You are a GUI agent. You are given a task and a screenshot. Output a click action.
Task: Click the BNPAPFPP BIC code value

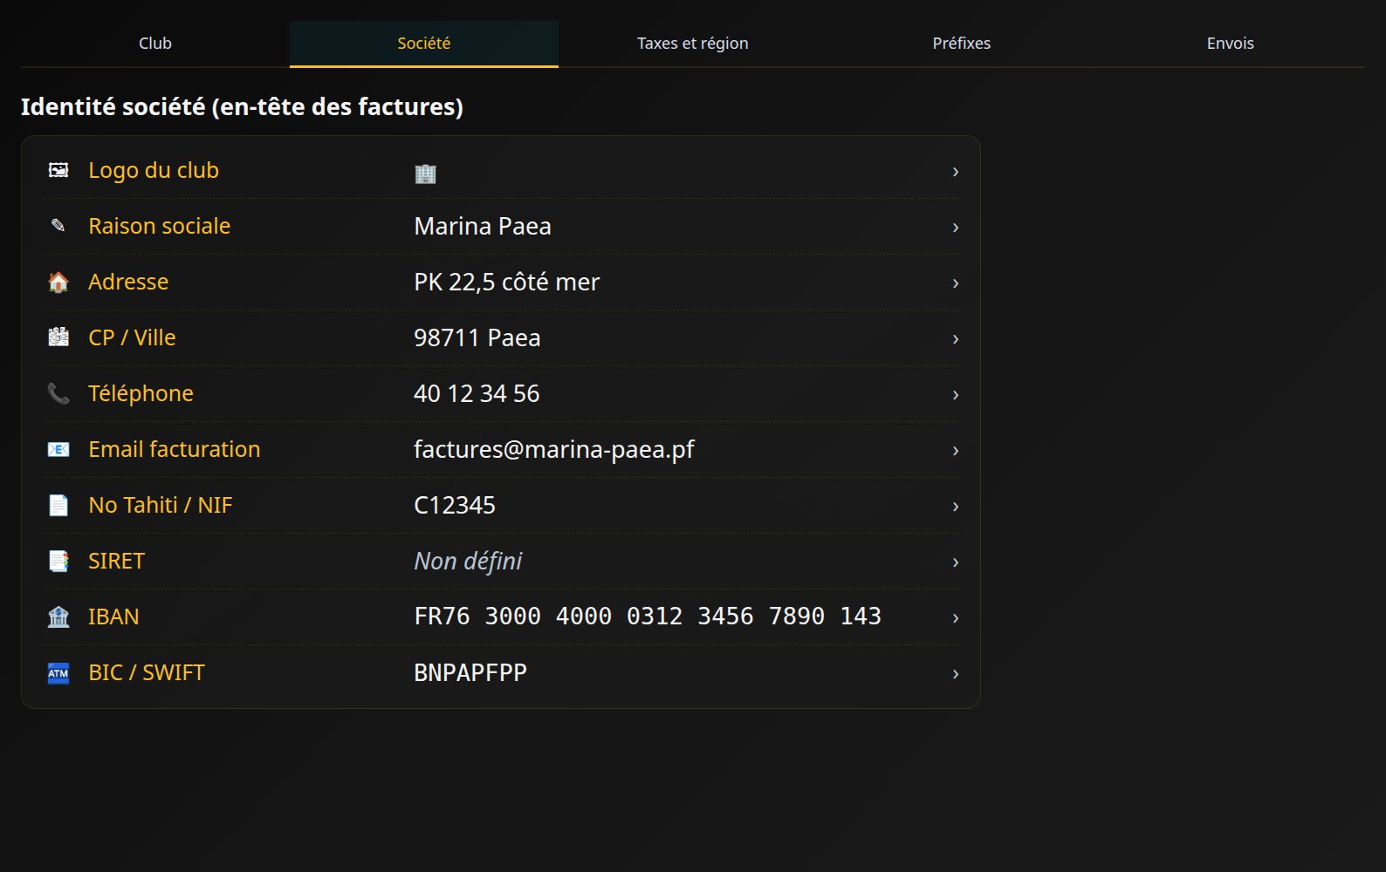[x=470, y=672]
